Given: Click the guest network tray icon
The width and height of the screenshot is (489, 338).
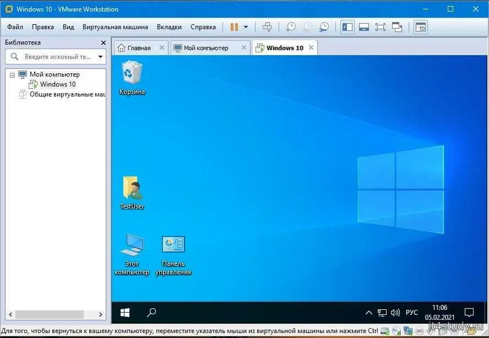Looking at the screenshot, I should click(x=382, y=313).
